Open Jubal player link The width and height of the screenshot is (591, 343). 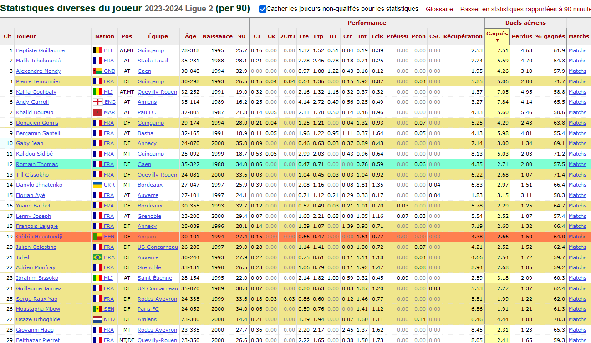[23, 257]
